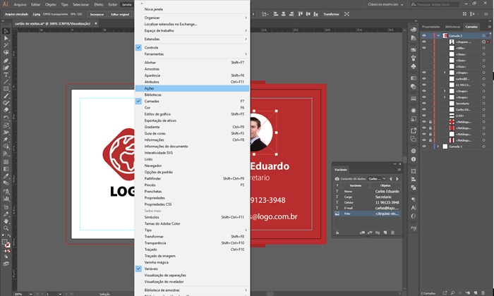Select the Magic Wand tool
This screenshot has height=296, width=494.
[6, 45]
